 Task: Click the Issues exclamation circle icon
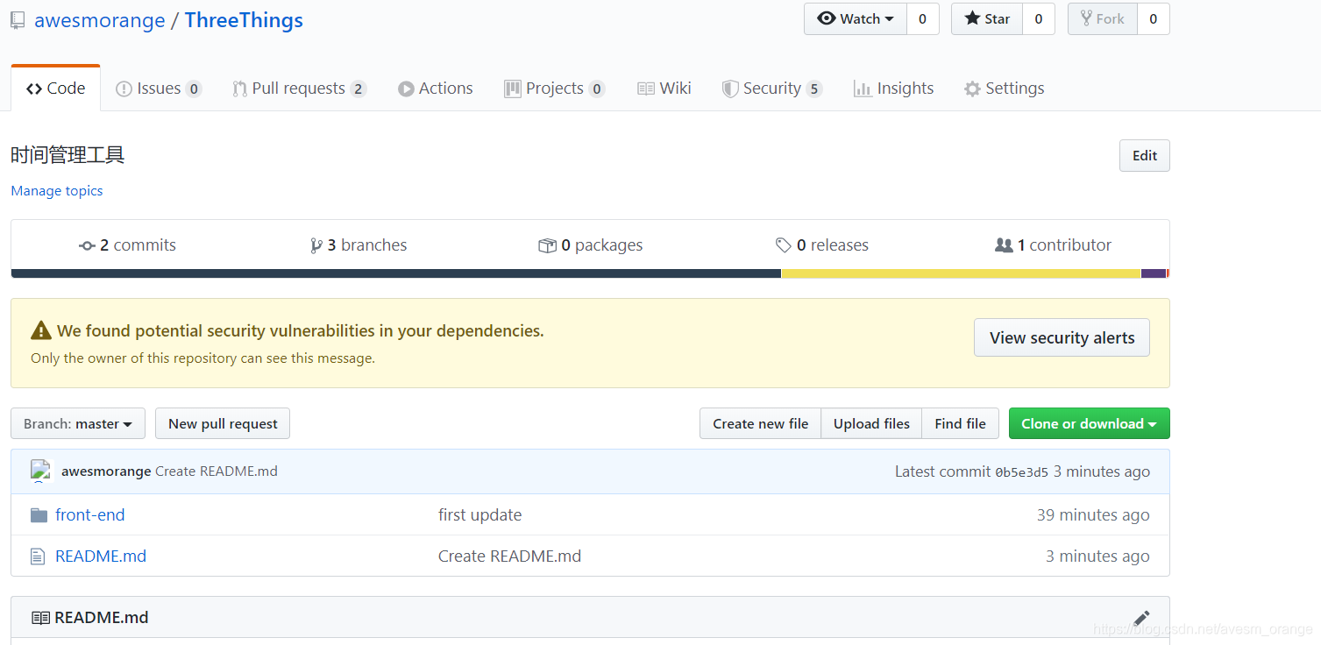[x=124, y=89]
